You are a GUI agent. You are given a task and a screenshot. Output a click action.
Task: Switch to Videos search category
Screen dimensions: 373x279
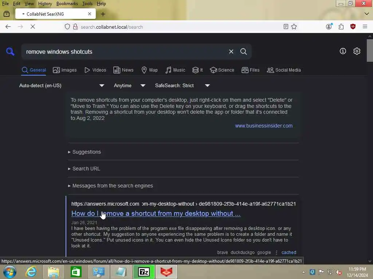point(95,70)
